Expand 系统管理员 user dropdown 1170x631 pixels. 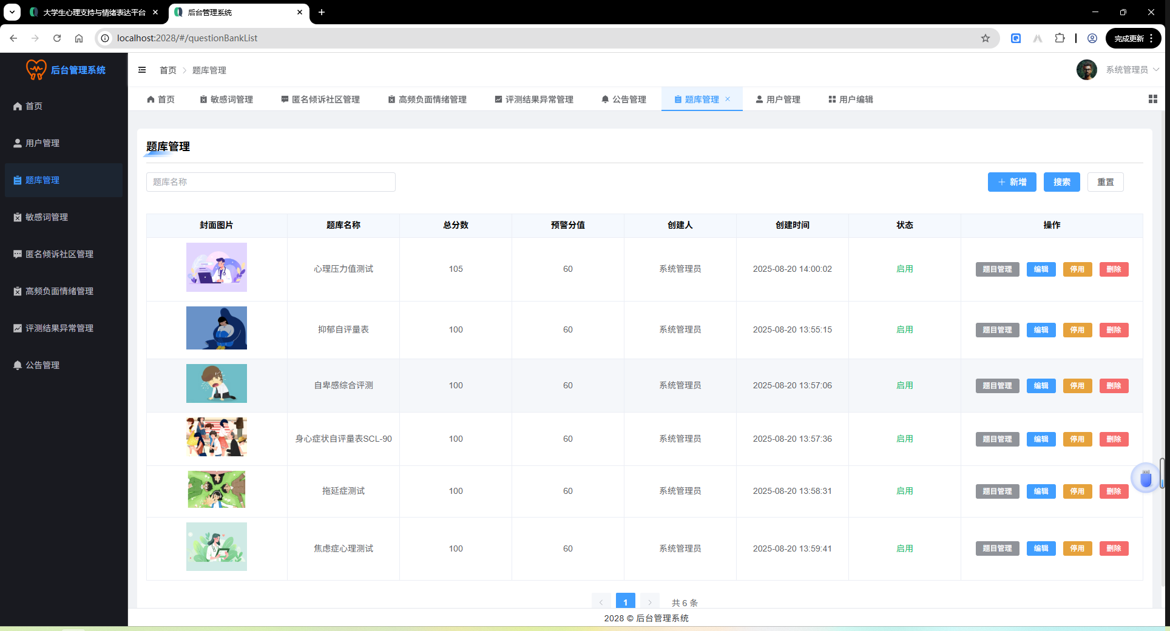click(1132, 70)
